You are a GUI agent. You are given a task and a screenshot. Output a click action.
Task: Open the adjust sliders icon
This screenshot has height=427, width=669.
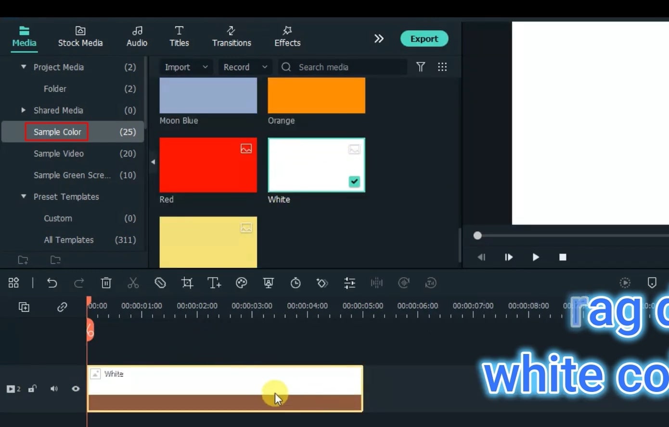tap(350, 283)
